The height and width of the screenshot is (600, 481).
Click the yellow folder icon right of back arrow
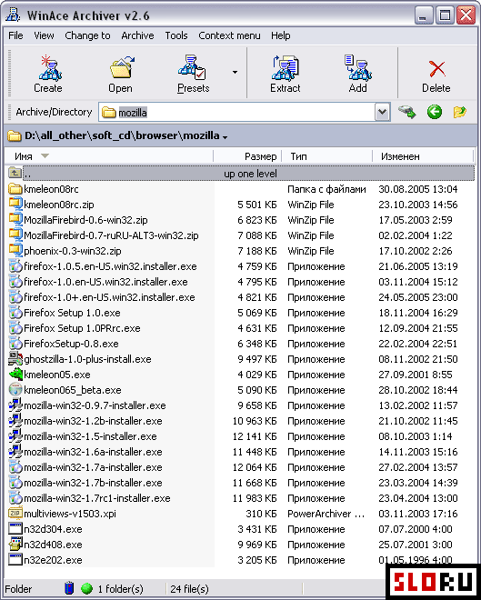[x=459, y=112]
